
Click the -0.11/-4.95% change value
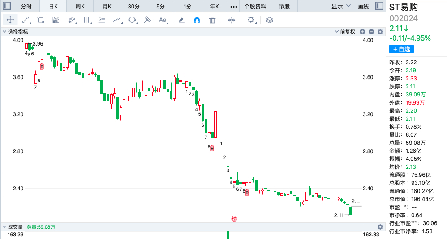[x=410, y=38]
